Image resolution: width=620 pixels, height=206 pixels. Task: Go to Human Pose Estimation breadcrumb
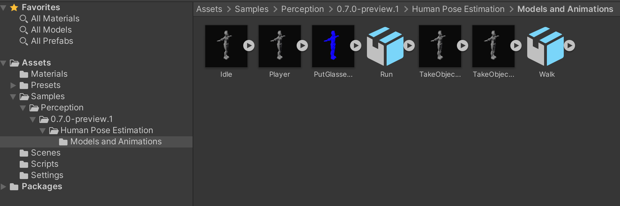coord(458,9)
